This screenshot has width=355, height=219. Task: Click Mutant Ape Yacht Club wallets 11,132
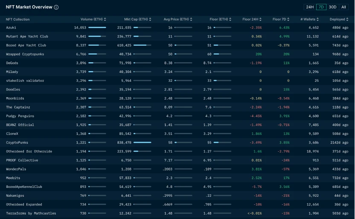313,36
